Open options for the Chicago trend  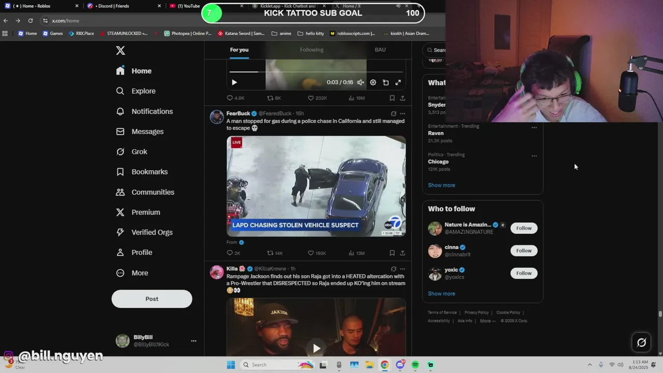pyautogui.click(x=534, y=155)
